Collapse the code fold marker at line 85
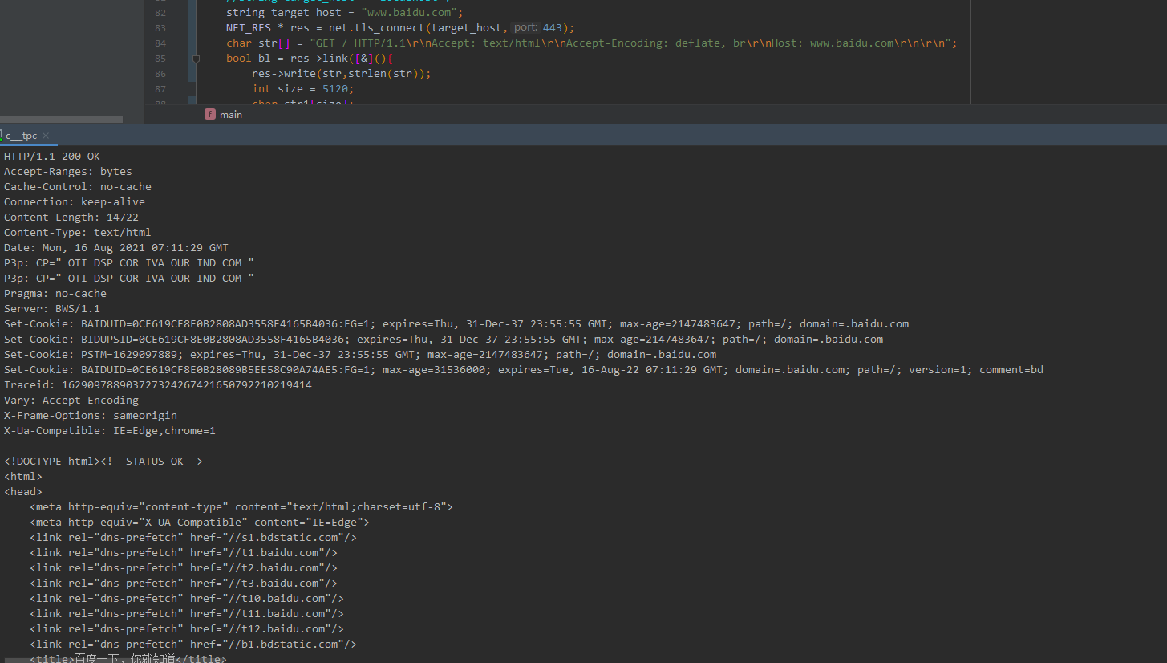The image size is (1167, 663). point(196,58)
